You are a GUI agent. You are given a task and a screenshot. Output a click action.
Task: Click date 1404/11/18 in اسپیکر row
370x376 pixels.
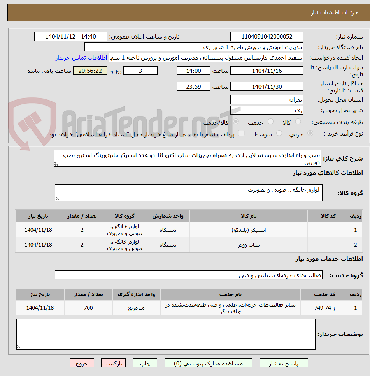[x=38, y=230]
